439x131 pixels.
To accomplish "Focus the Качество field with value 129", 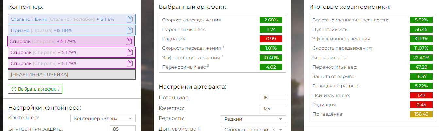I will (273, 108).
